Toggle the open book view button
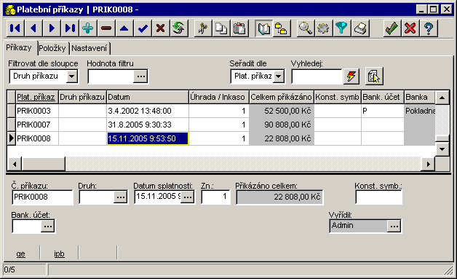The image size is (457, 279). (263, 28)
